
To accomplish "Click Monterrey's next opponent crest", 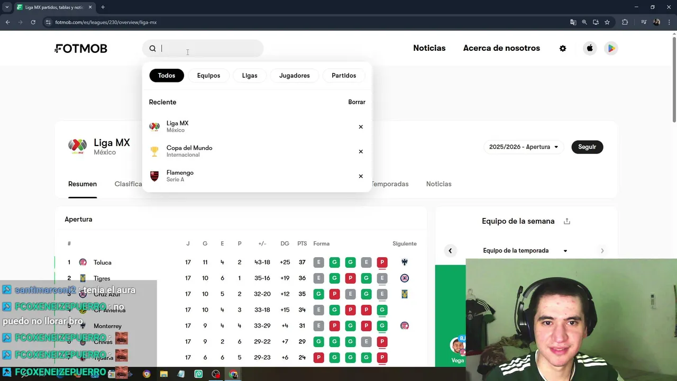I will (x=405, y=326).
